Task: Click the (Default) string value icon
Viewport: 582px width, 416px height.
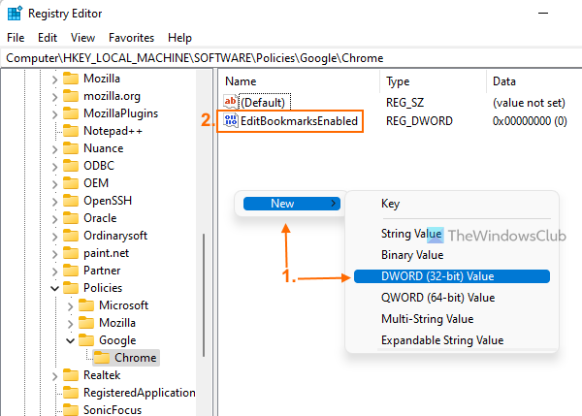Action: (x=231, y=102)
